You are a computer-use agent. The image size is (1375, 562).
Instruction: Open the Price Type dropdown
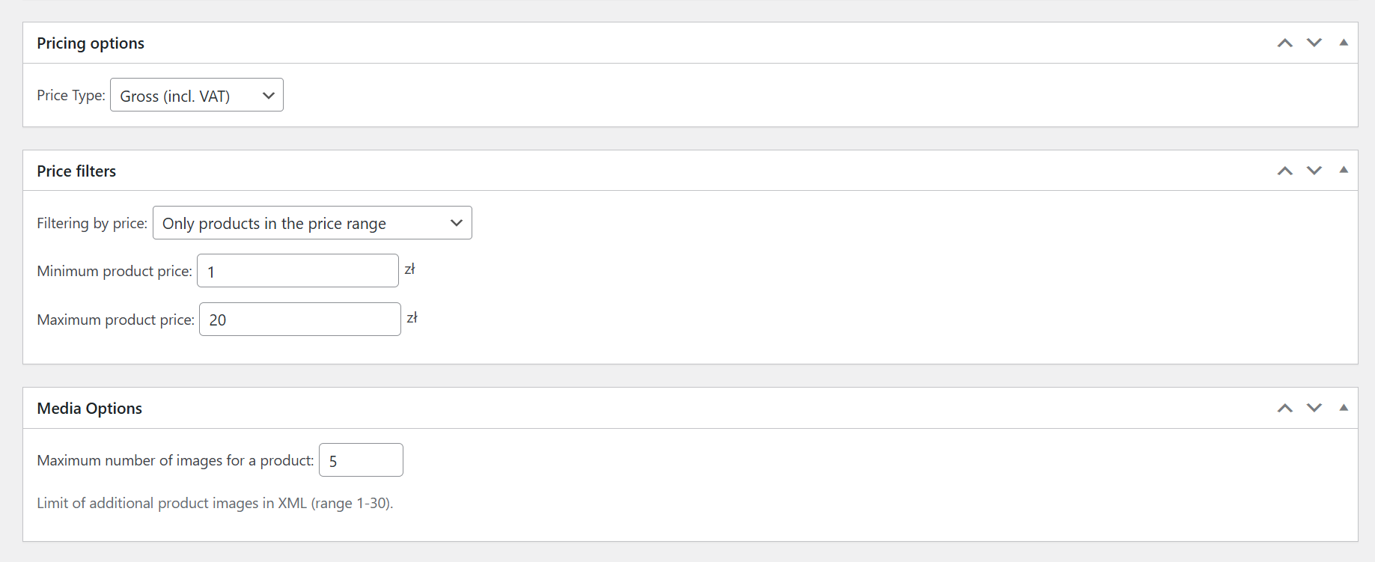tap(196, 95)
